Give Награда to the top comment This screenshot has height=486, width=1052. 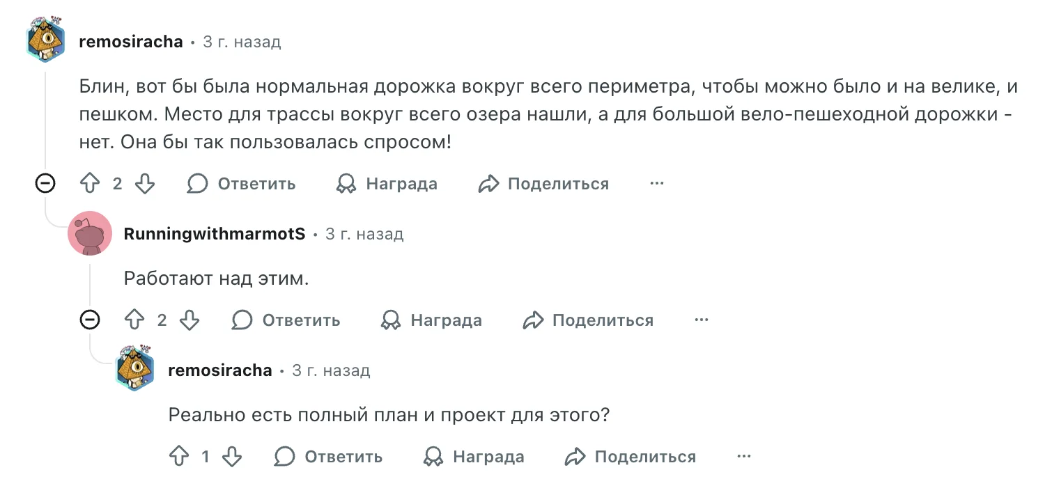pyautogui.click(x=387, y=184)
